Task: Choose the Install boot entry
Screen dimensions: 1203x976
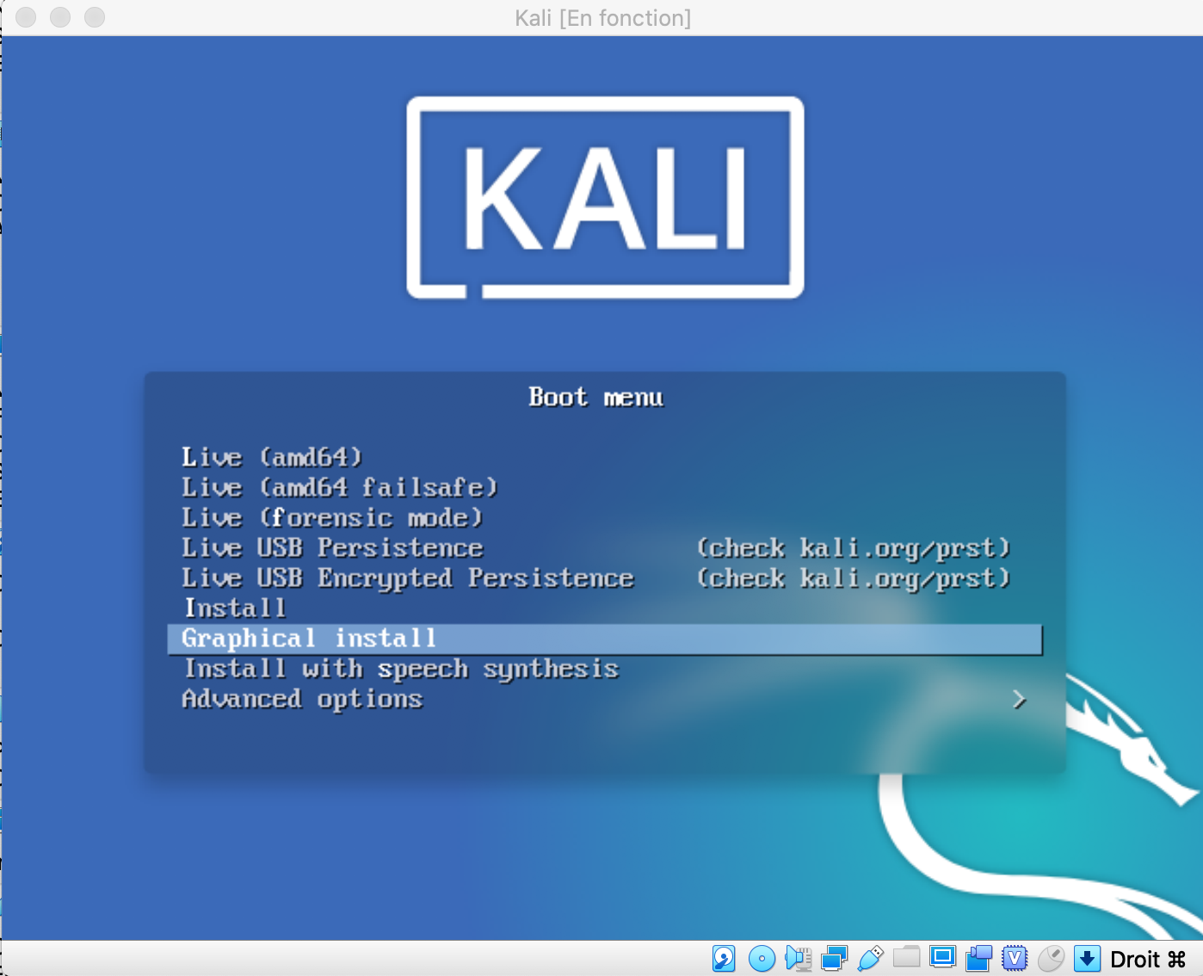Action: 235,608
